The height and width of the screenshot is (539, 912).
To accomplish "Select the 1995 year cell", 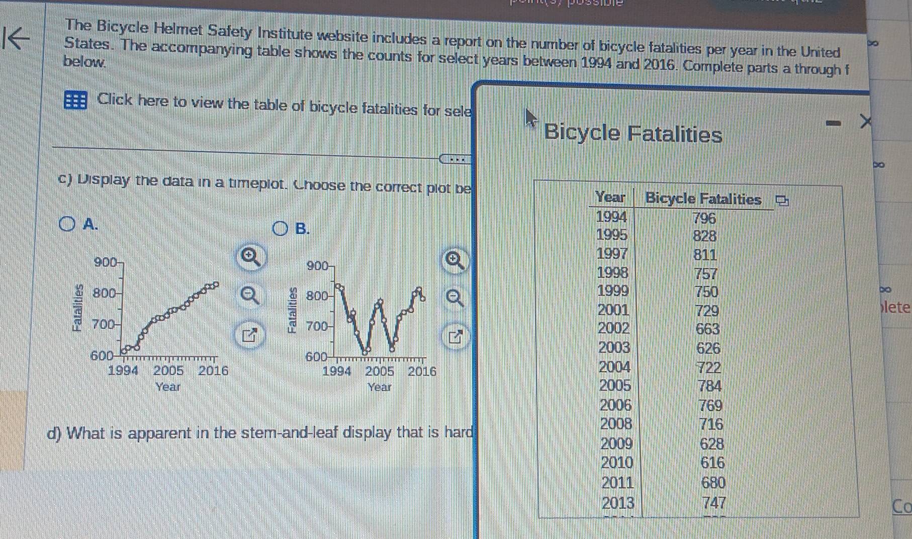I will (x=612, y=235).
